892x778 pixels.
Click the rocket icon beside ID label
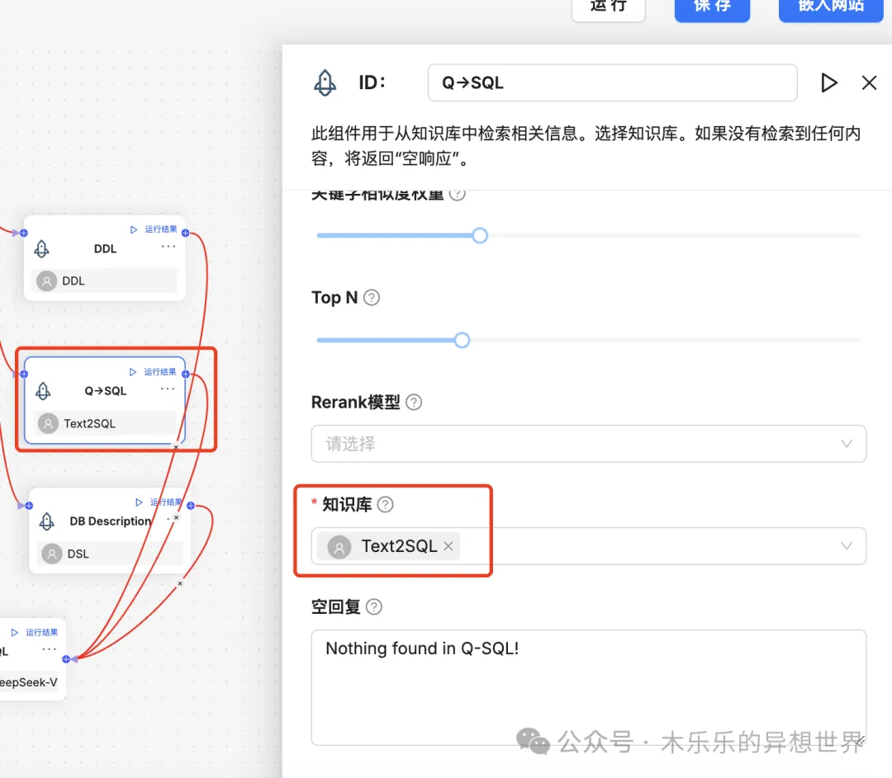(x=325, y=83)
